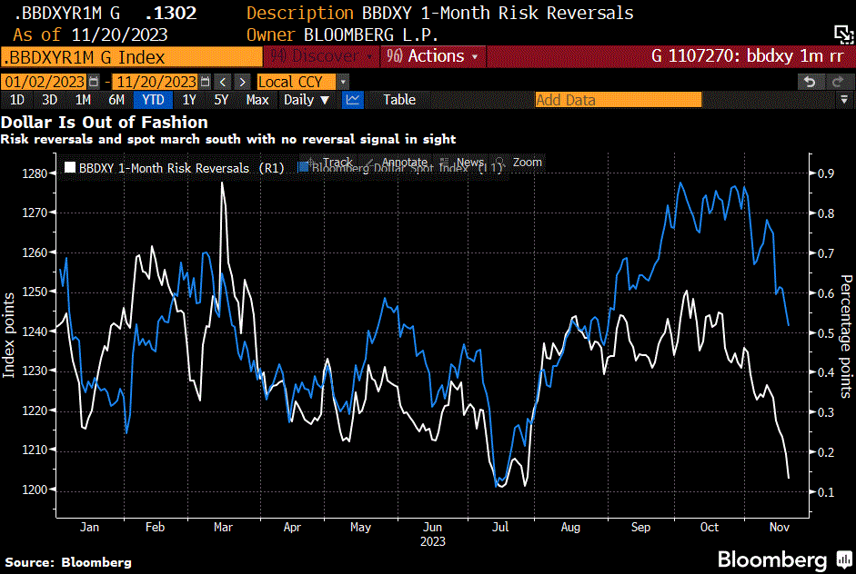The height and width of the screenshot is (574, 856).
Task: Switch to the 1M range tab
Action: (83, 100)
